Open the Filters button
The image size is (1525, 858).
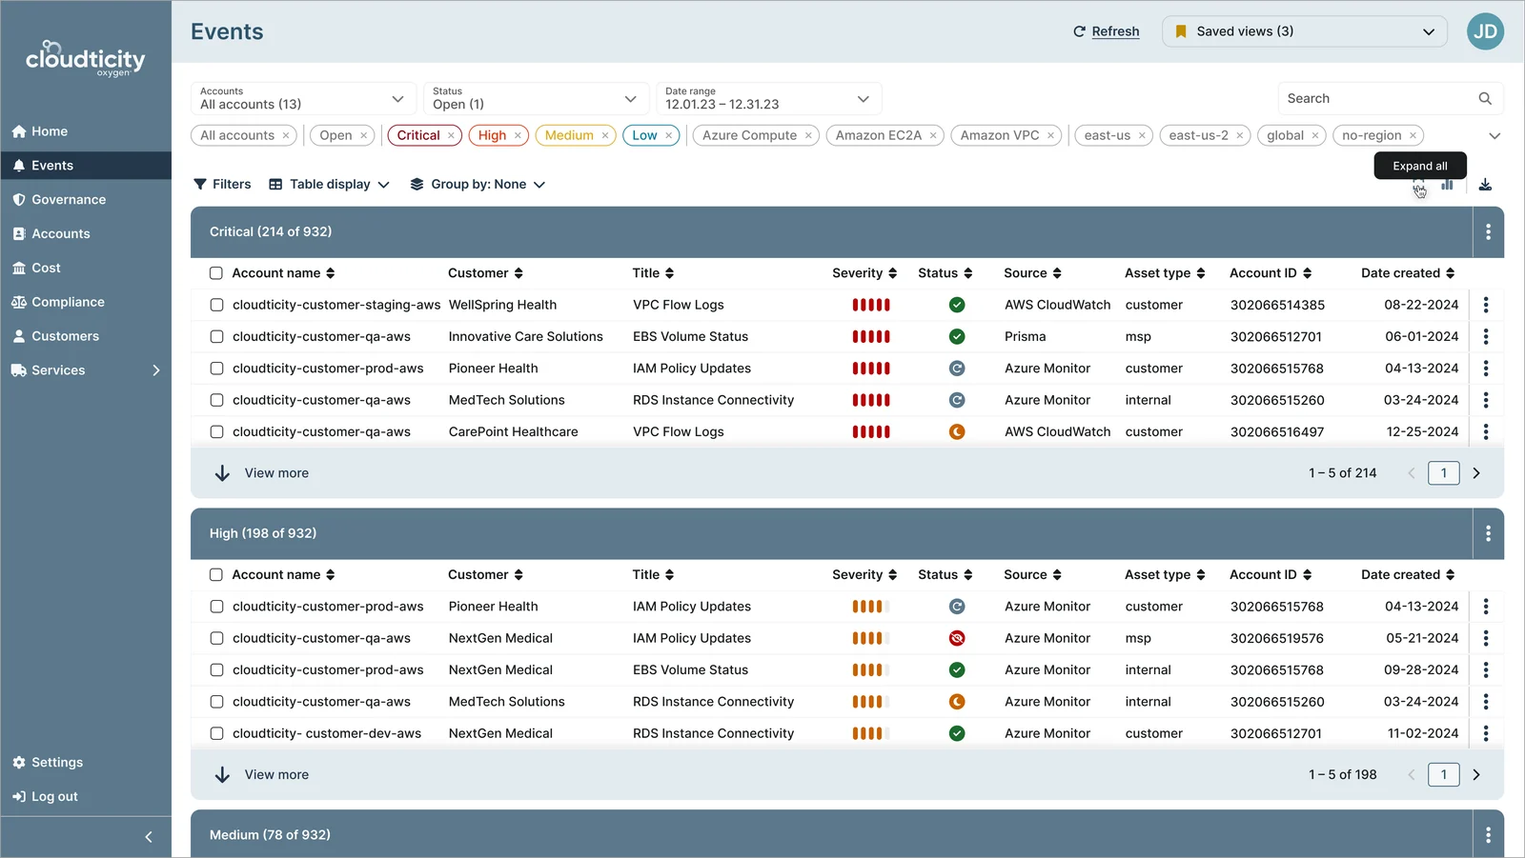click(222, 185)
